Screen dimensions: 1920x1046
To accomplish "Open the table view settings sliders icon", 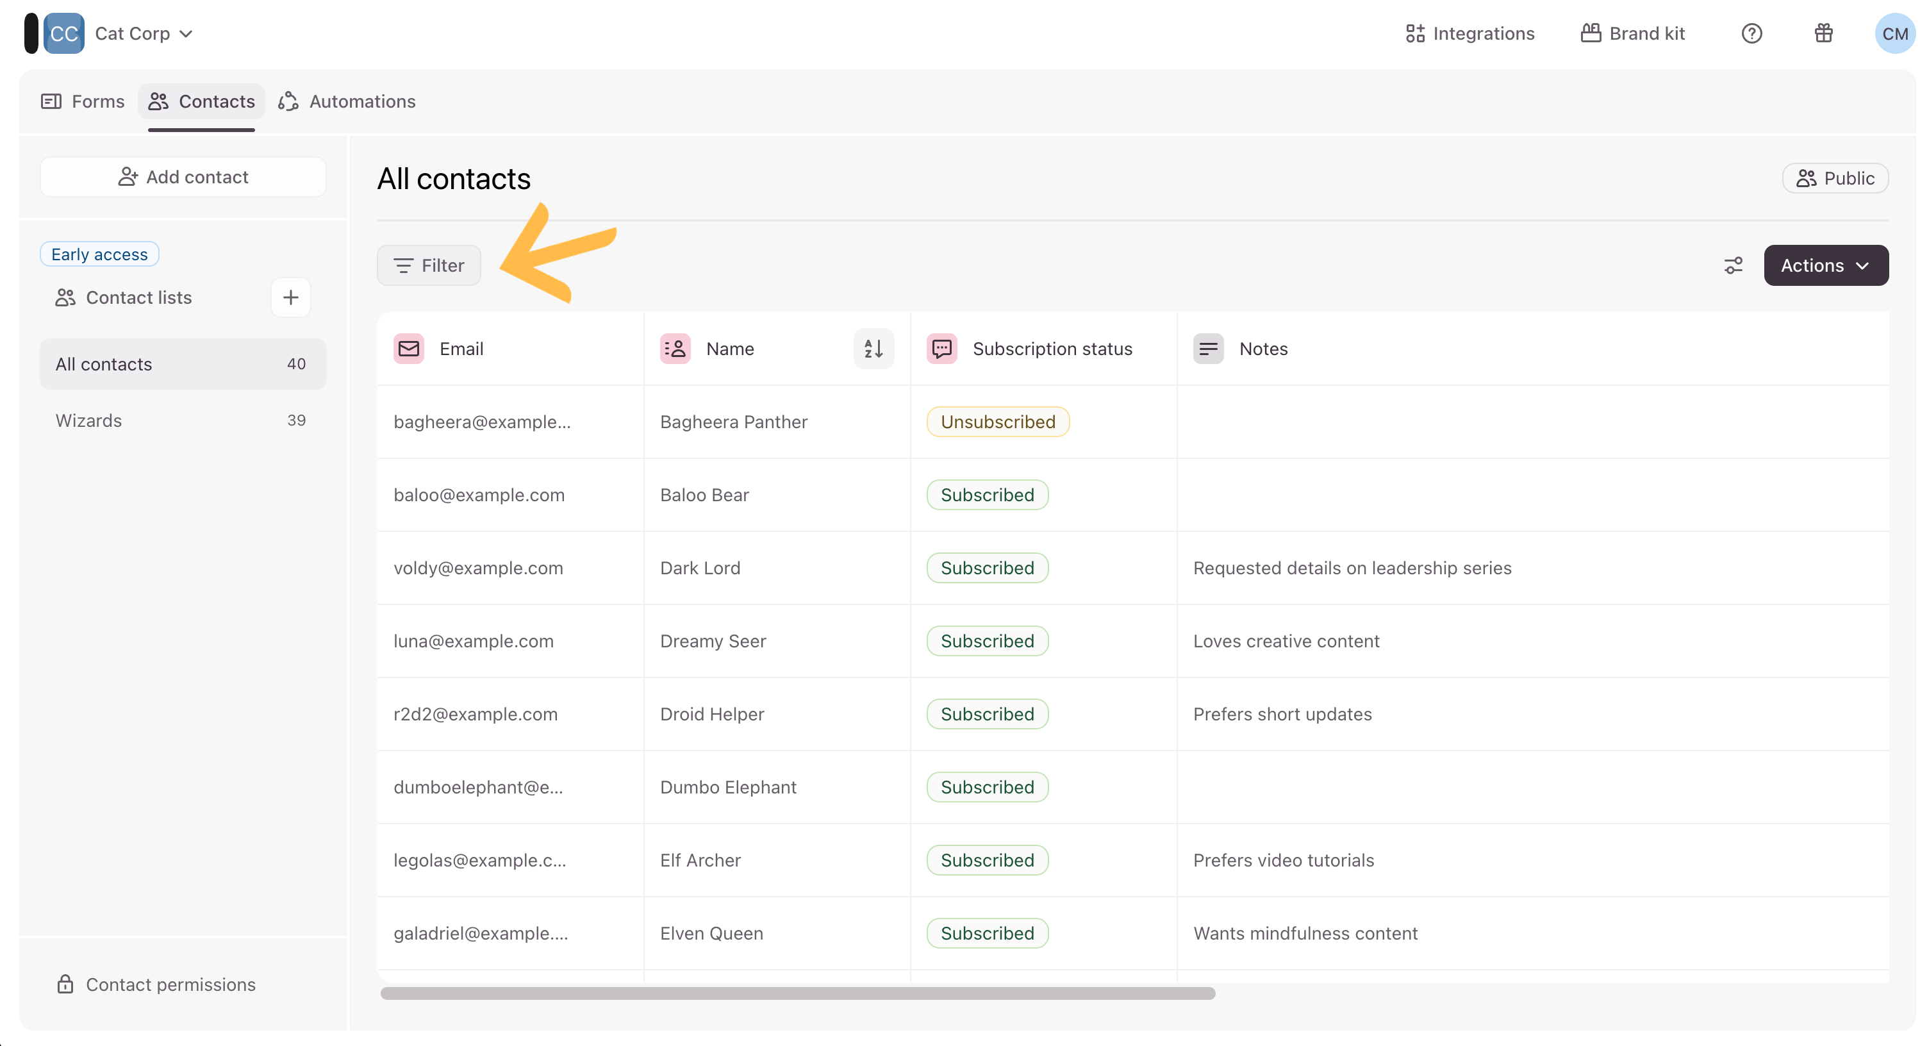I will click(1733, 265).
